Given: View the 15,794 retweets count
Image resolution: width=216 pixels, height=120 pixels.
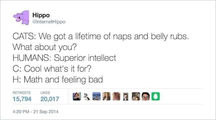Looking at the screenshot, I should [22, 99].
